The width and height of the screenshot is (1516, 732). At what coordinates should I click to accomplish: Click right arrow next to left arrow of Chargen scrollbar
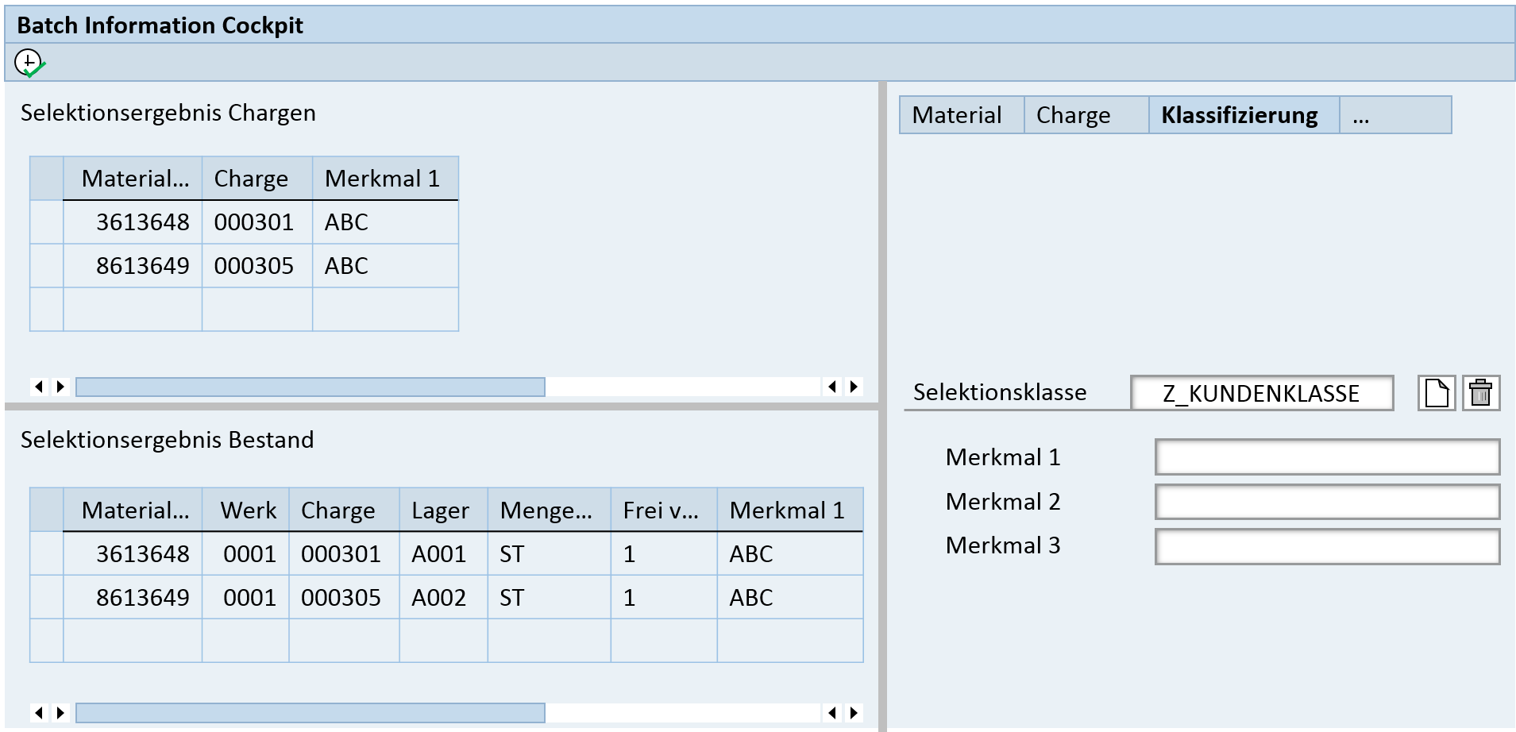(60, 387)
